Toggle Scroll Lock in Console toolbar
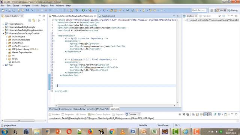The width and height of the screenshot is (240, 135). (197, 114)
